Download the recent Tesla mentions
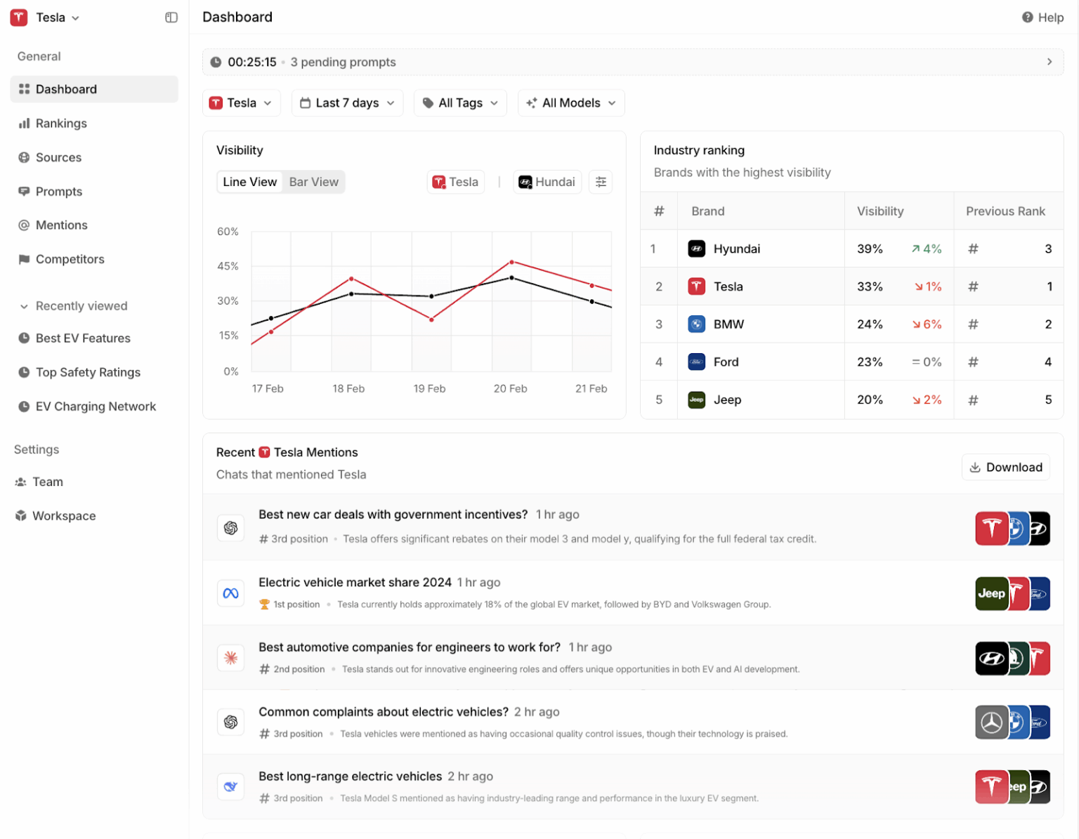 coord(1005,468)
